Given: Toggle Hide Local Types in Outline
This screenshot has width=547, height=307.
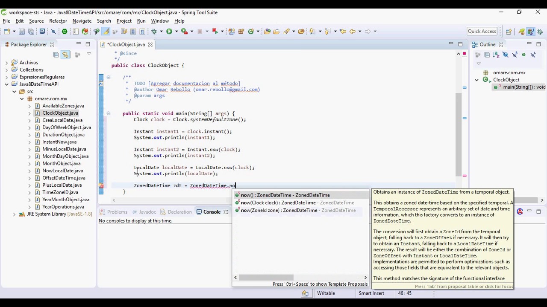Looking at the screenshot, I should [533, 55].
